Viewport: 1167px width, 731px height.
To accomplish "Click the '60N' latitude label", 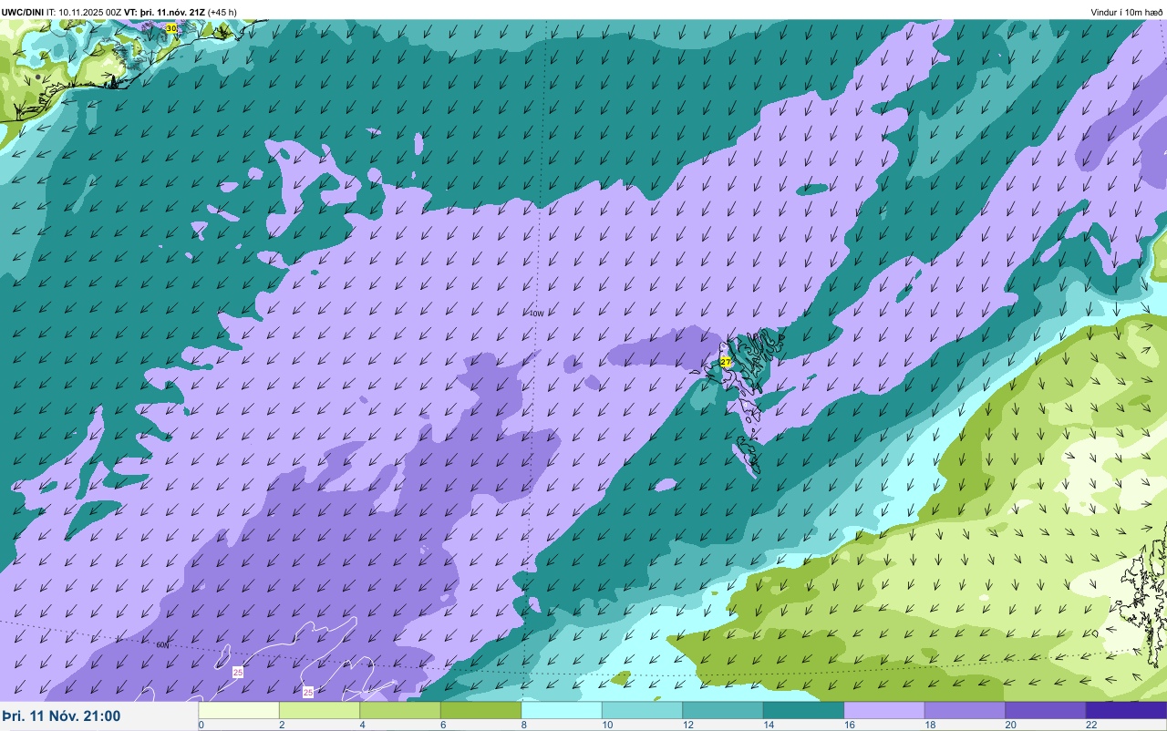I will [x=162, y=645].
